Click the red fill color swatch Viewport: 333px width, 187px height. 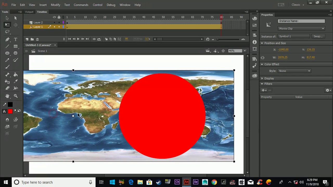pos(10,111)
